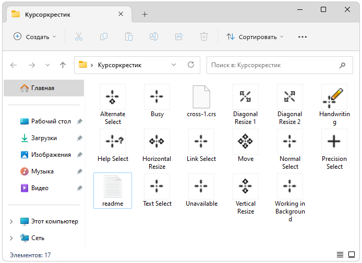The image size is (362, 263).
Task: Switch to the Курсоркрестик tab
Action: click(x=69, y=14)
